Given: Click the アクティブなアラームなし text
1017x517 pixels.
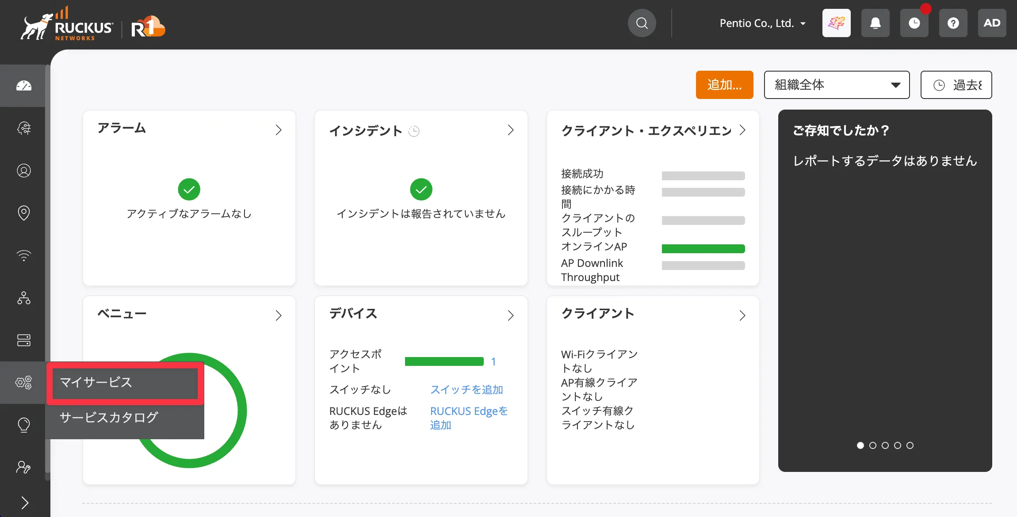Looking at the screenshot, I should click(x=189, y=214).
